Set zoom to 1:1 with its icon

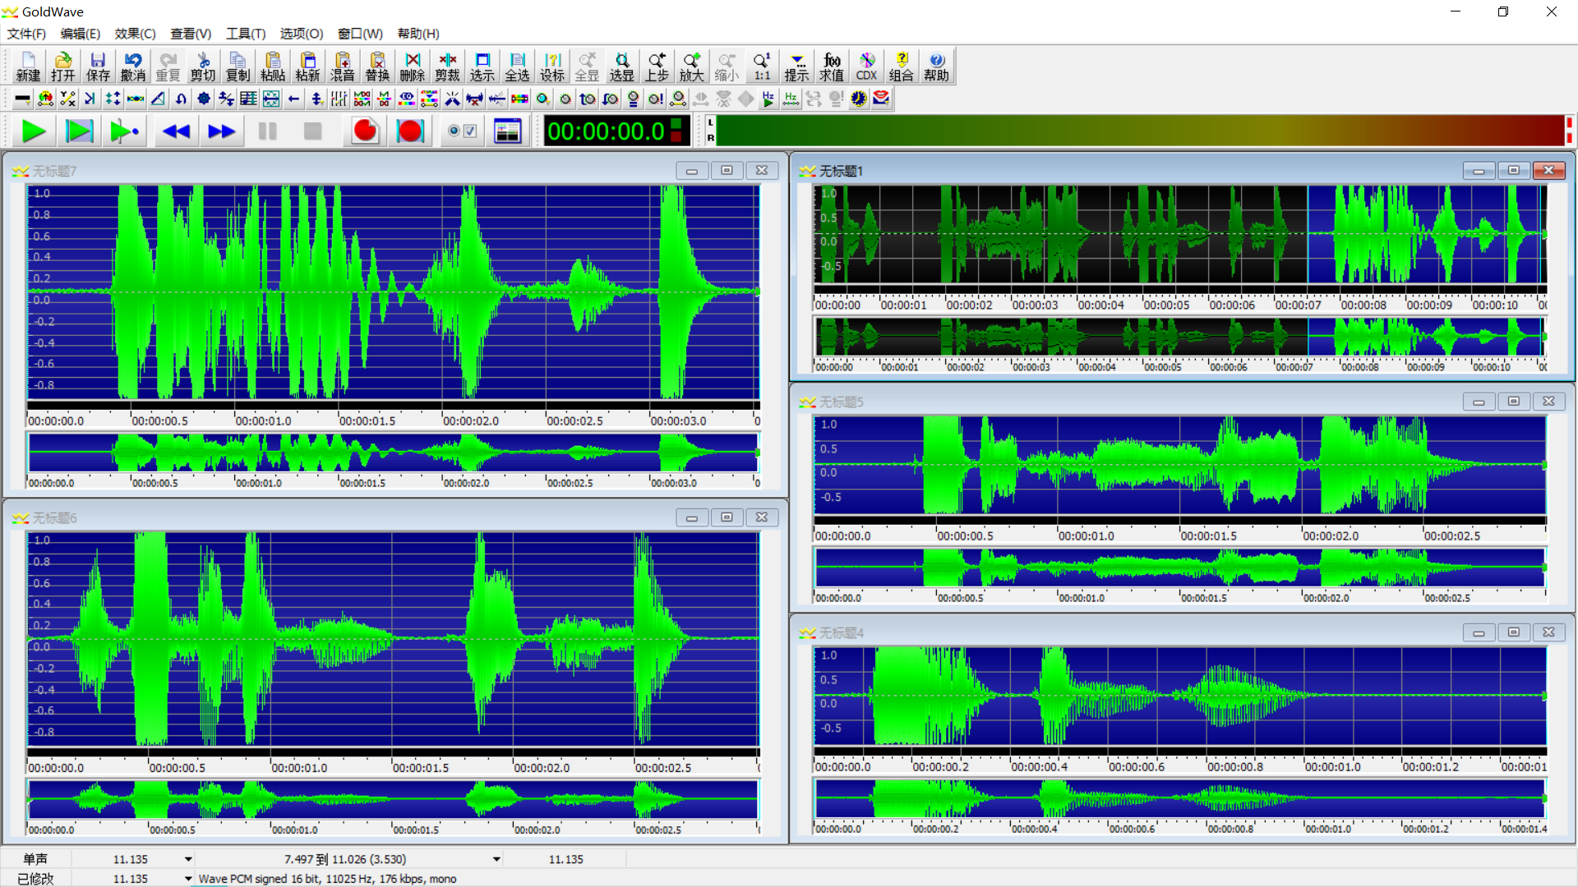tap(762, 67)
